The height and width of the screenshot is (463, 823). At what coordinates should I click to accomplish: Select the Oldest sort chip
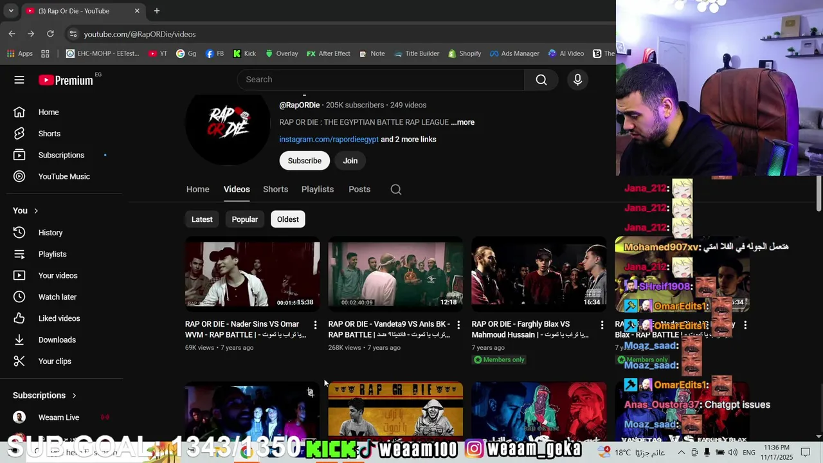[x=287, y=219]
